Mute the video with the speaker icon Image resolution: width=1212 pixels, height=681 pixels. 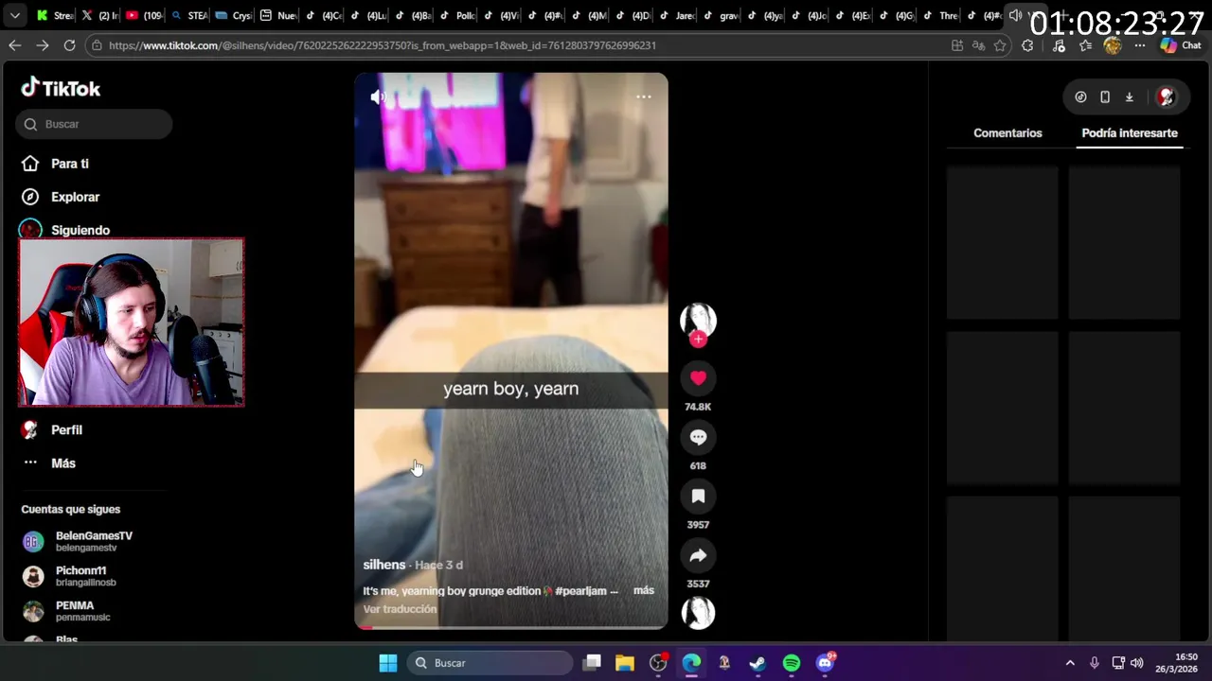[x=378, y=96]
